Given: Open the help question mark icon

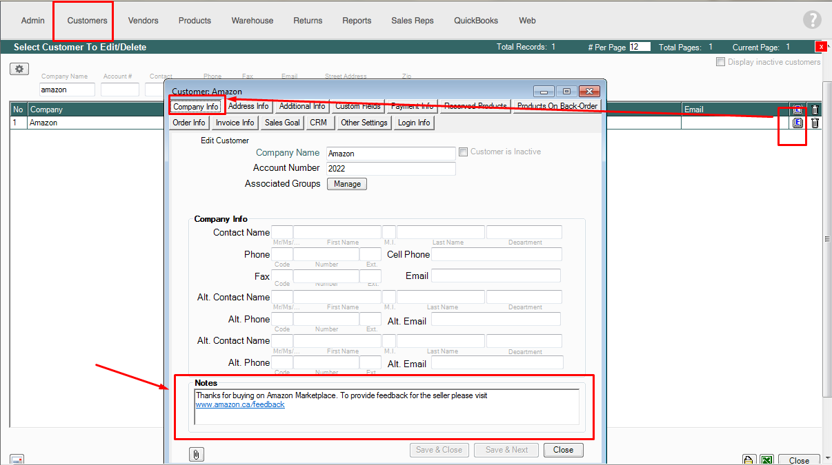Looking at the screenshot, I should [x=812, y=20].
